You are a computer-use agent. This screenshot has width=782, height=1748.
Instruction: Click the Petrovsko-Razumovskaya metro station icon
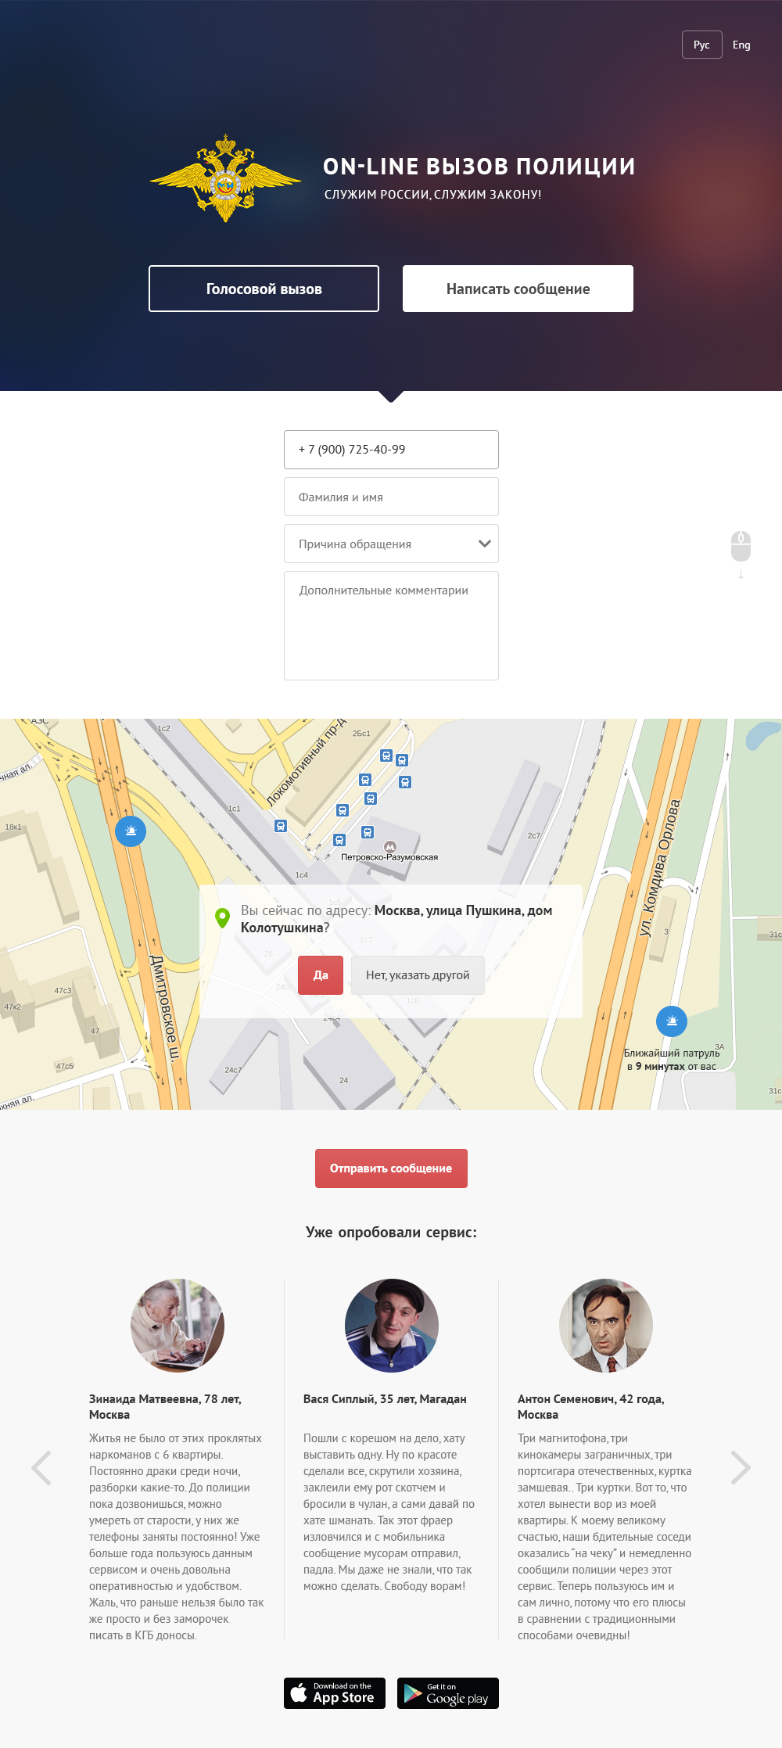[x=390, y=846]
